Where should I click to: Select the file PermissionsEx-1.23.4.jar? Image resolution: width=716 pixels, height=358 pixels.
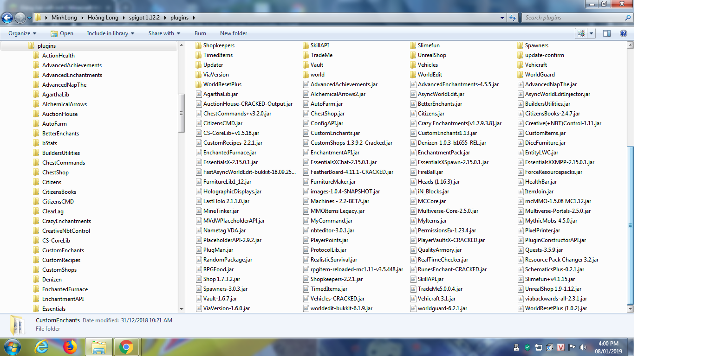447,230
